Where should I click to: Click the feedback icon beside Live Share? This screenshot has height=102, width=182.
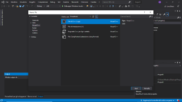(x=178, y=6)
